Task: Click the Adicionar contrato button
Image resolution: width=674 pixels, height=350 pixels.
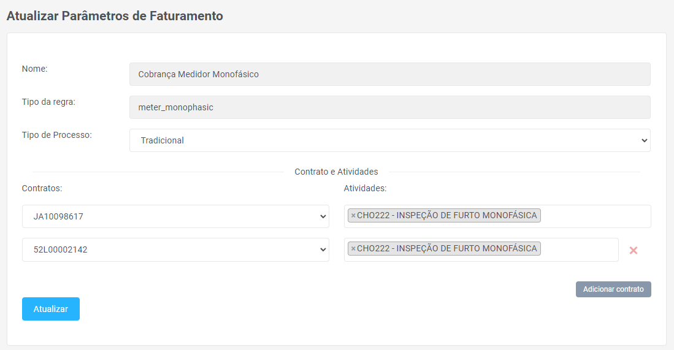Action: [x=613, y=289]
